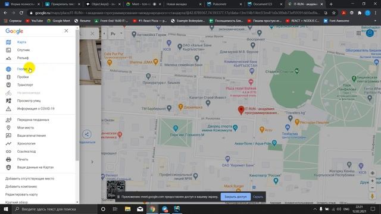Switch to the Новая вкладка tab
The height and width of the screenshot is (214, 381).
(x=183, y=4)
